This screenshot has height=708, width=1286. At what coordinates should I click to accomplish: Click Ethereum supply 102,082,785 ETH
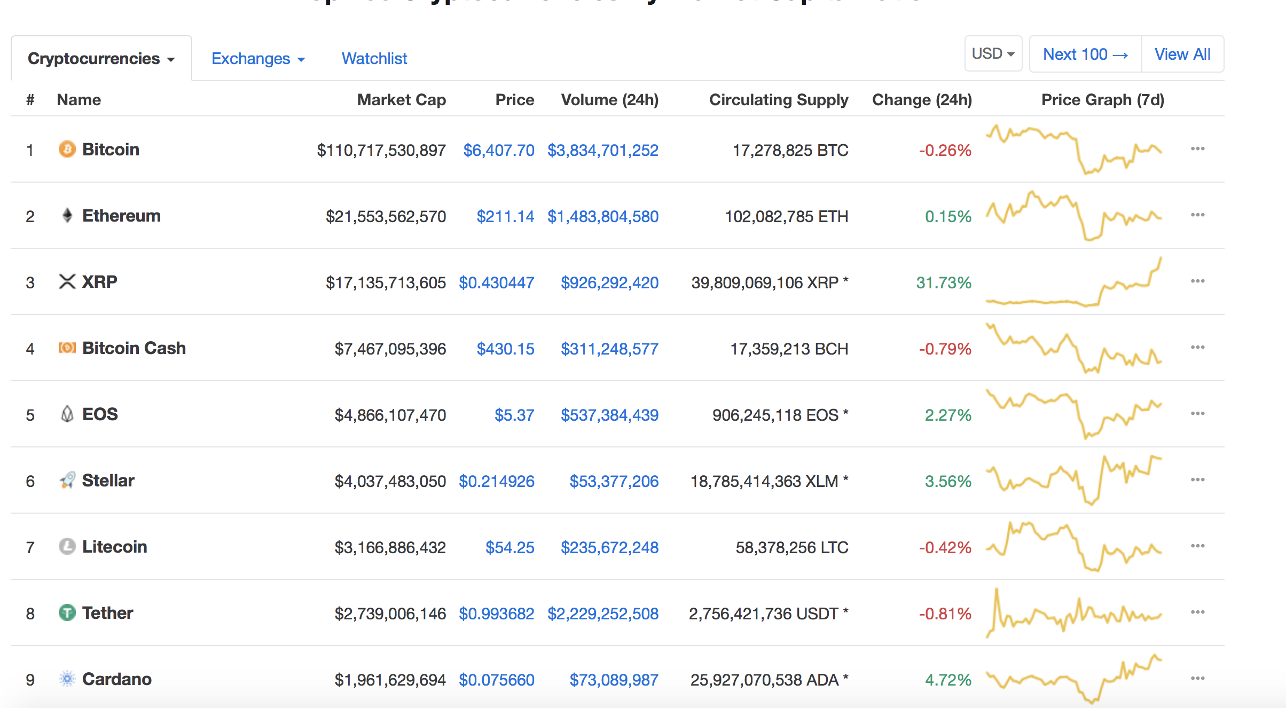tap(787, 216)
